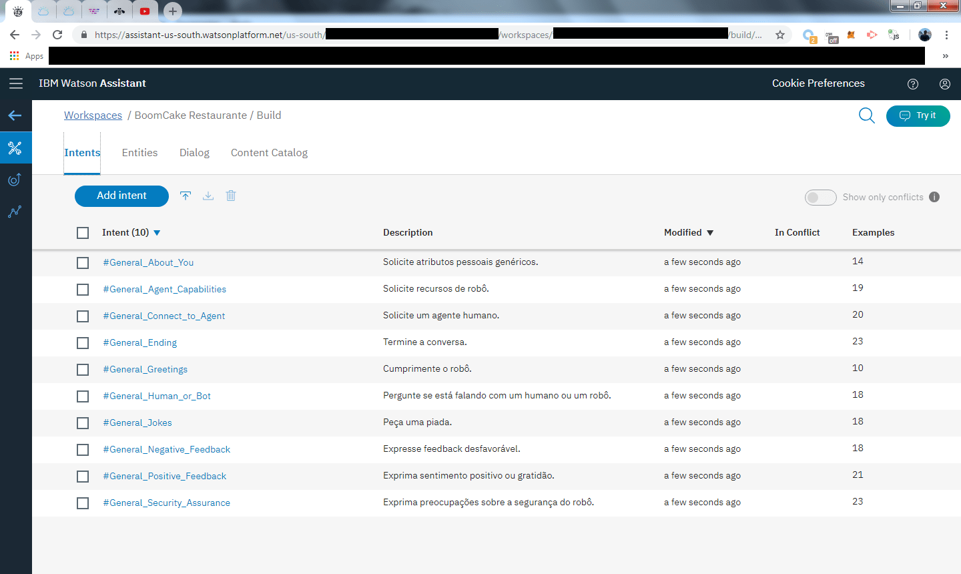Open the Improve sidebar icon
Image resolution: width=961 pixels, height=574 pixels.
(15, 180)
